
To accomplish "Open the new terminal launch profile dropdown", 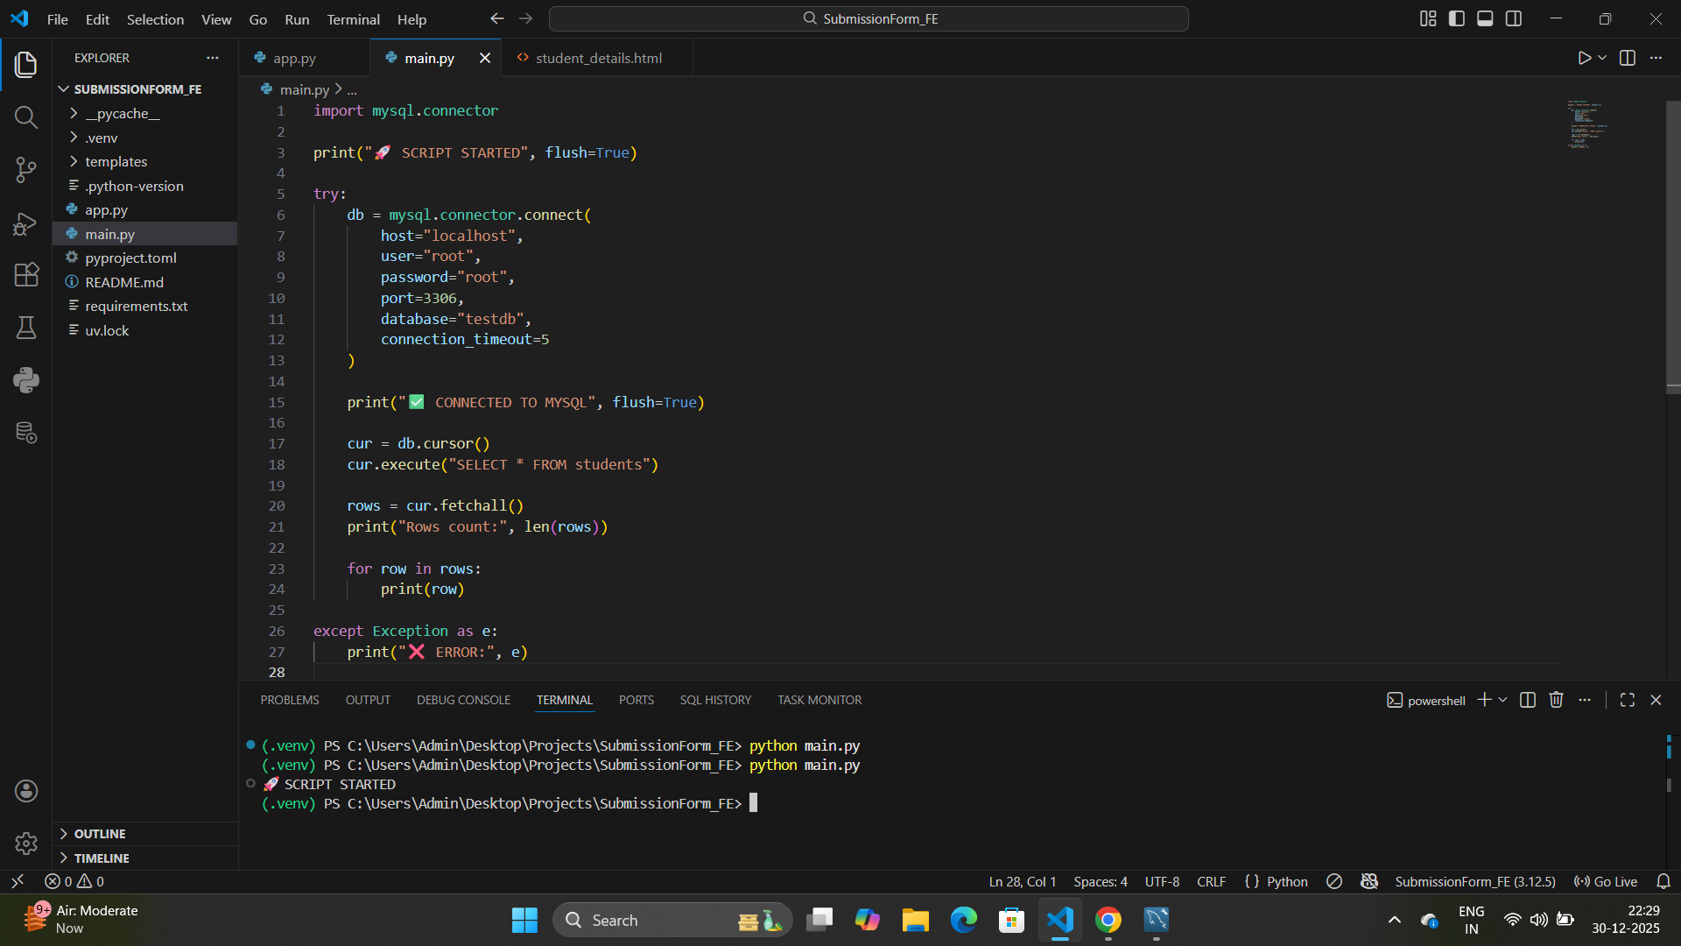I will [x=1503, y=700].
